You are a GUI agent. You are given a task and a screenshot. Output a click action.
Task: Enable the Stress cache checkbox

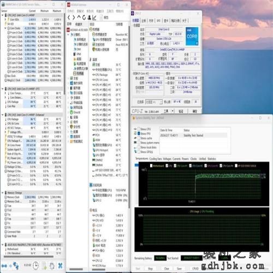point(139,138)
